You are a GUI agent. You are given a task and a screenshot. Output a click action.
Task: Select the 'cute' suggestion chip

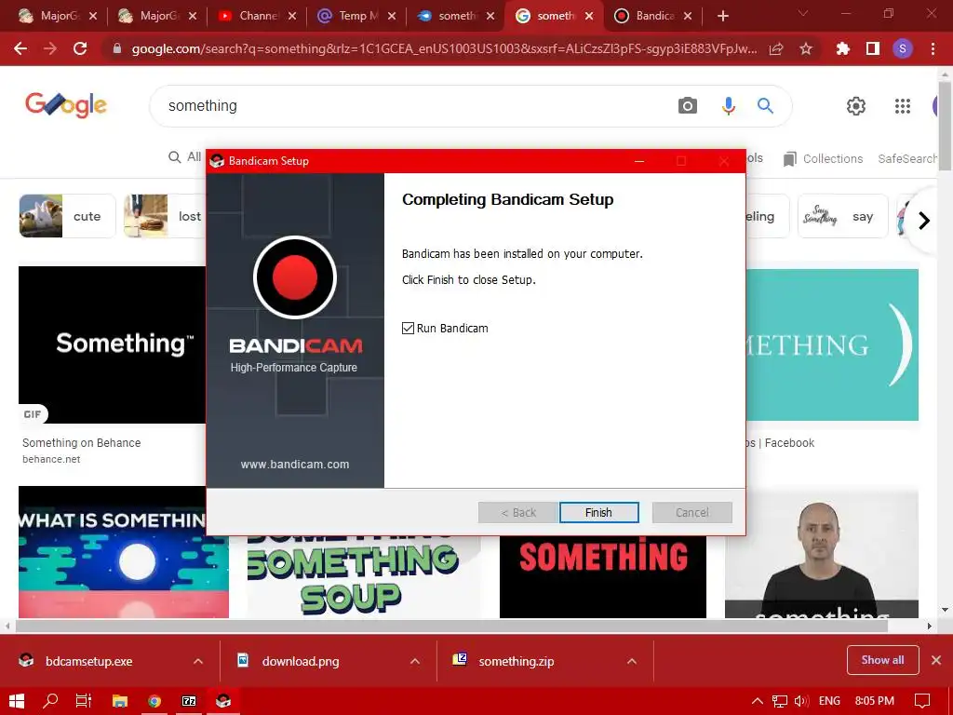pos(67,216)
